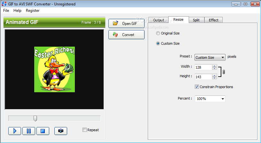Image resolution: width=261 pixels, height=143 pixels.
Task: Close the converter window
Action: [x=255, y=4]
